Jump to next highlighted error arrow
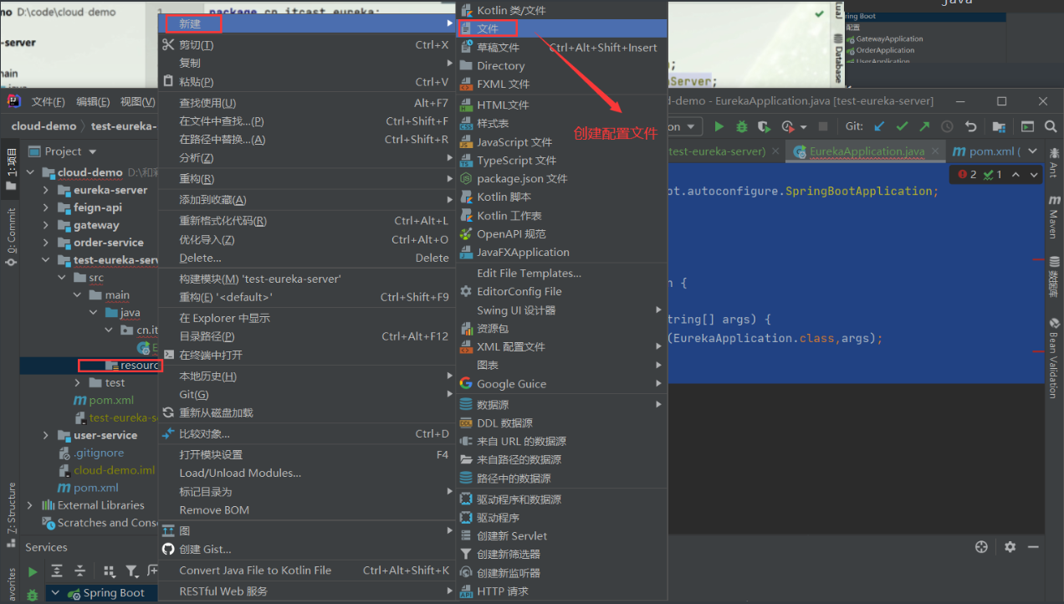Image resolution: width=1064 pixels, height=604 pixels. pos(1032,175)
